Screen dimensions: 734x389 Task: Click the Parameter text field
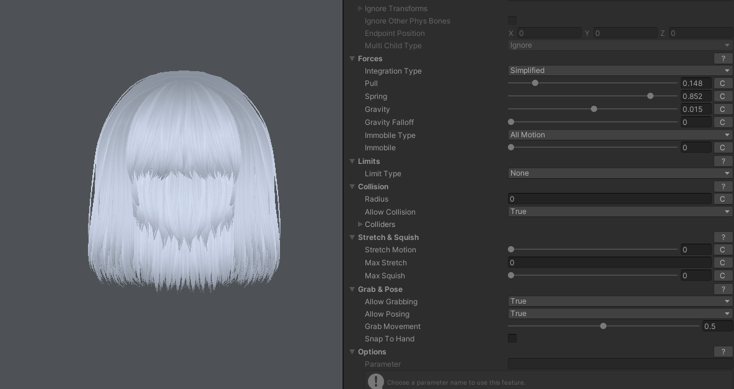pyautogui.click(x=620, y=364)
